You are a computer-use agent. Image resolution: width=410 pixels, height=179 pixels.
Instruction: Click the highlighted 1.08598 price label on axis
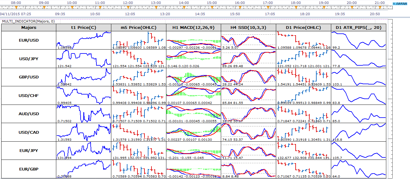coord(400,4)
